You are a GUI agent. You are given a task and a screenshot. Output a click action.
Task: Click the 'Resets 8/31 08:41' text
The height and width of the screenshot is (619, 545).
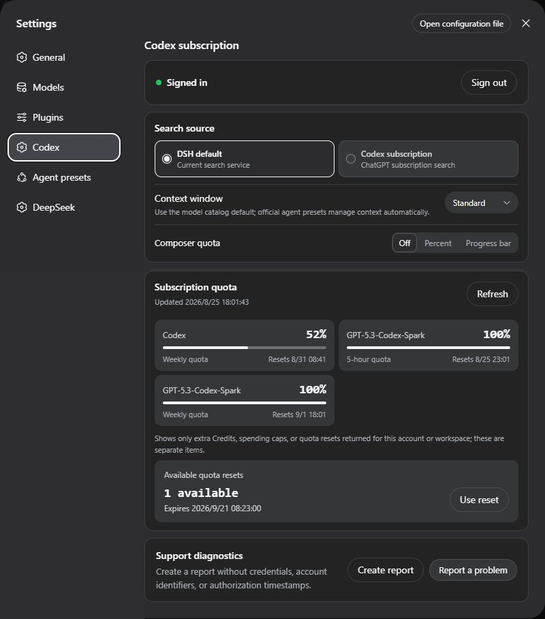click(x=297, y=359)
